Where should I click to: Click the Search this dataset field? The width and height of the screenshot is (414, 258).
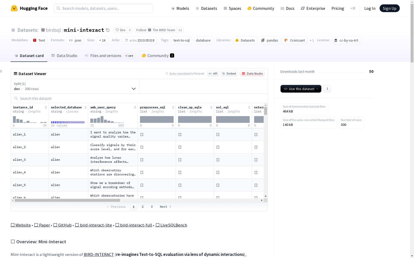(x=139, y=98)
